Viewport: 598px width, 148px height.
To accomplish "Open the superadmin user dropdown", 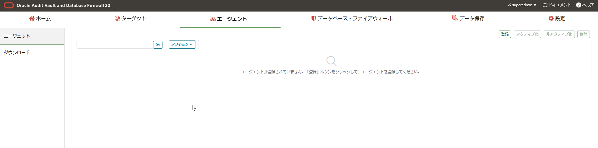I will click(x=522, y=5).
